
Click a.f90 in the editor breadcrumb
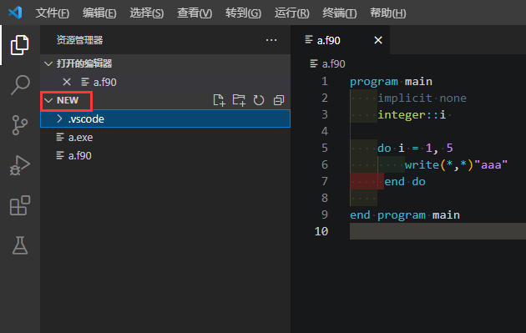333,63
